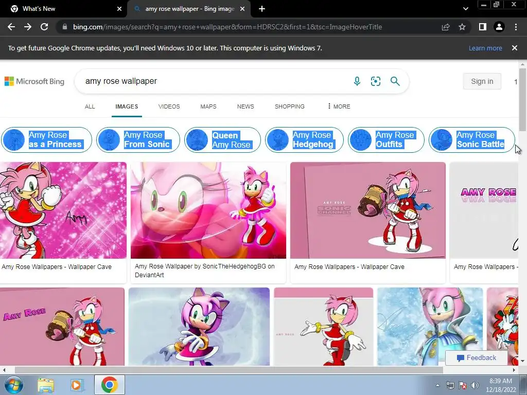Filter by Amy Rose From Sonic

[x=138, y=140]
